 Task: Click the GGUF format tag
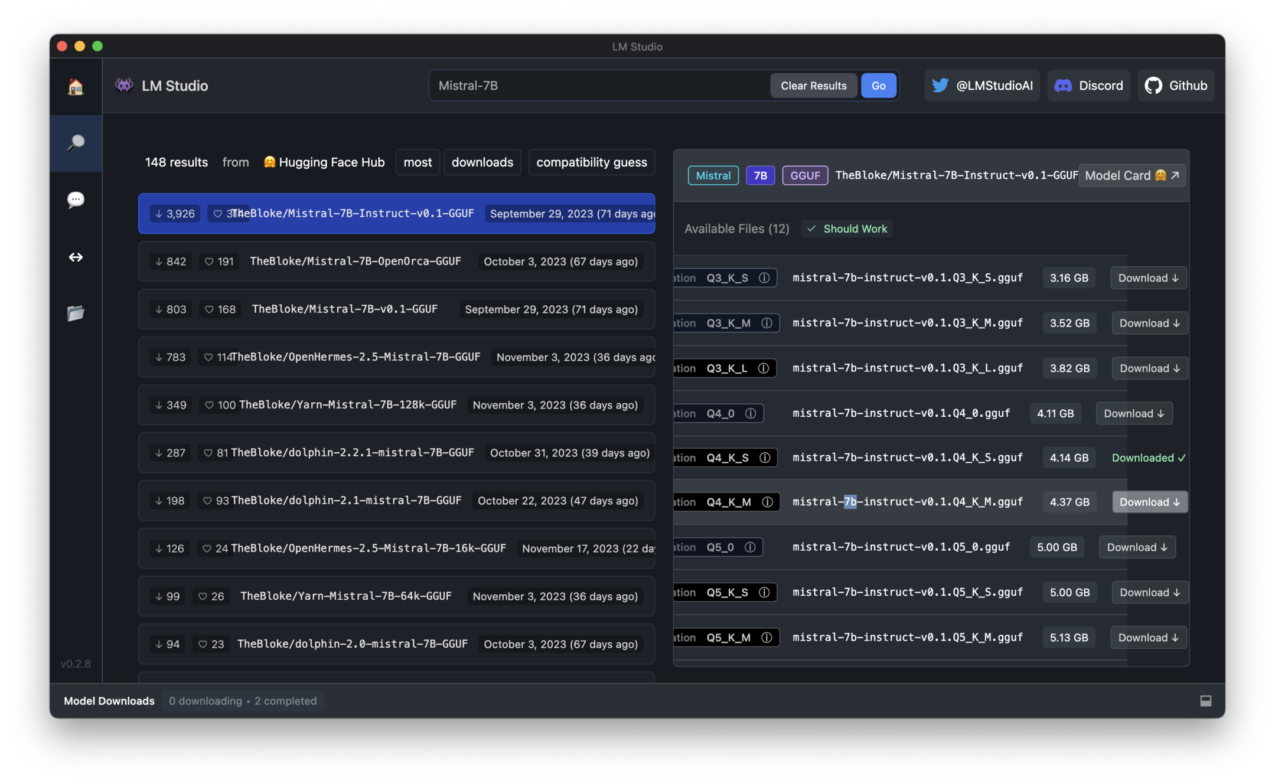click(x=805, y=175)
